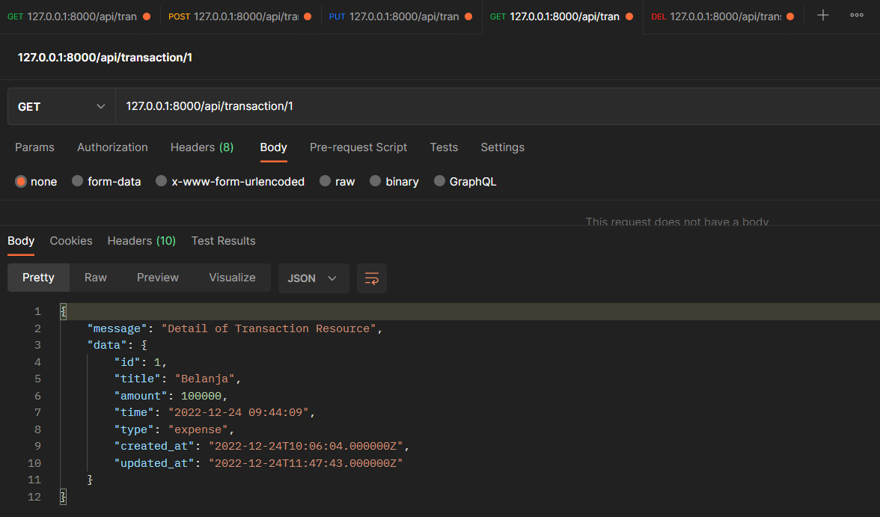The width and height of the screenshot is (880, 517).
Task: Open a new request tab with plus icon
Action: point(823,16)
